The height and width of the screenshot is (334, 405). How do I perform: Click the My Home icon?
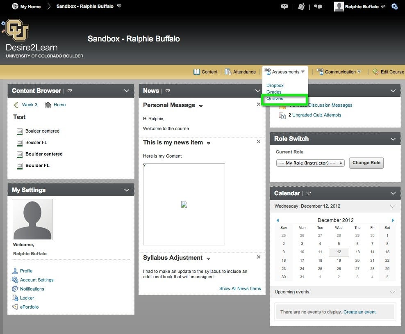click(x=15, y=6)
